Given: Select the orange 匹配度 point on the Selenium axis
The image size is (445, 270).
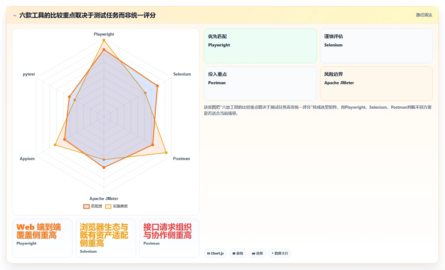Looking at the screenshot, I should tap(157, 86).
